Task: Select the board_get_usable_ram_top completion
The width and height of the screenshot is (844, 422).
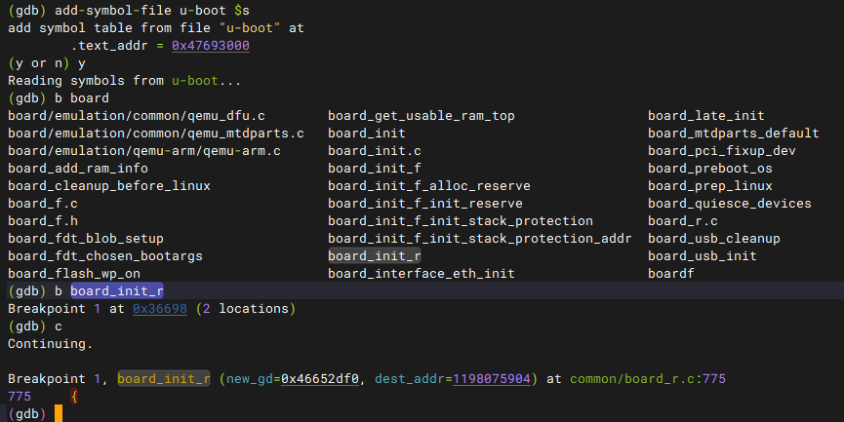Action: pos(421,116)
